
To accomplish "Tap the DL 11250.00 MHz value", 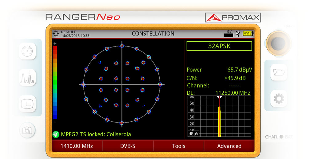I will click(x=233, y=93).
